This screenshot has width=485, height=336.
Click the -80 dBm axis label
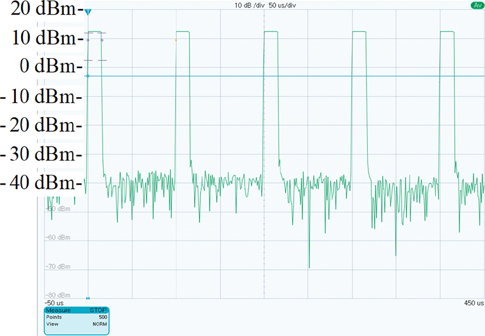click(x=58, y=295)
